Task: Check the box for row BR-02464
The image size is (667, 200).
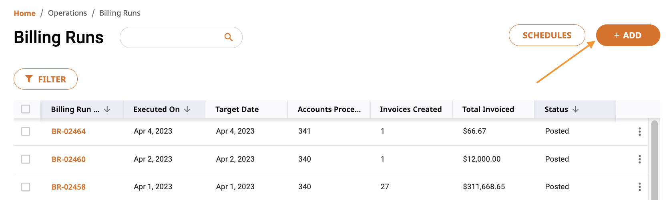Action: [26, 131]
